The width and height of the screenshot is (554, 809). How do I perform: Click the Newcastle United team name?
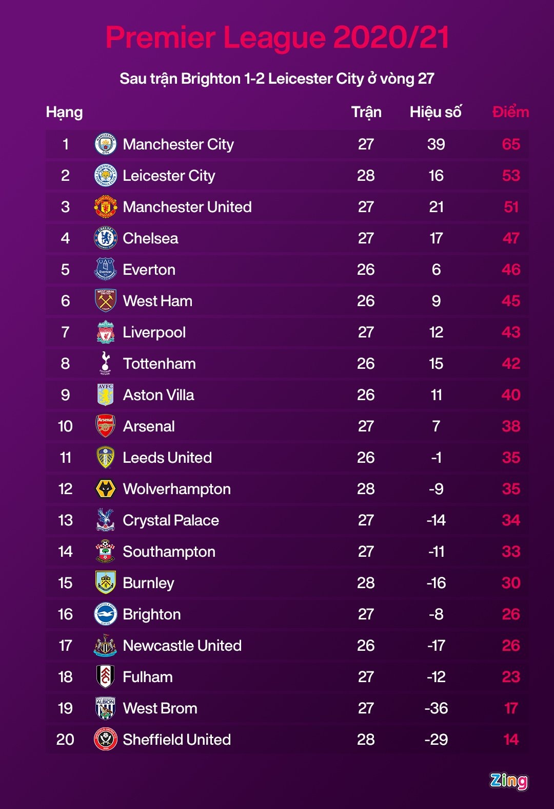pyautogui.click(x=182, y=646)
